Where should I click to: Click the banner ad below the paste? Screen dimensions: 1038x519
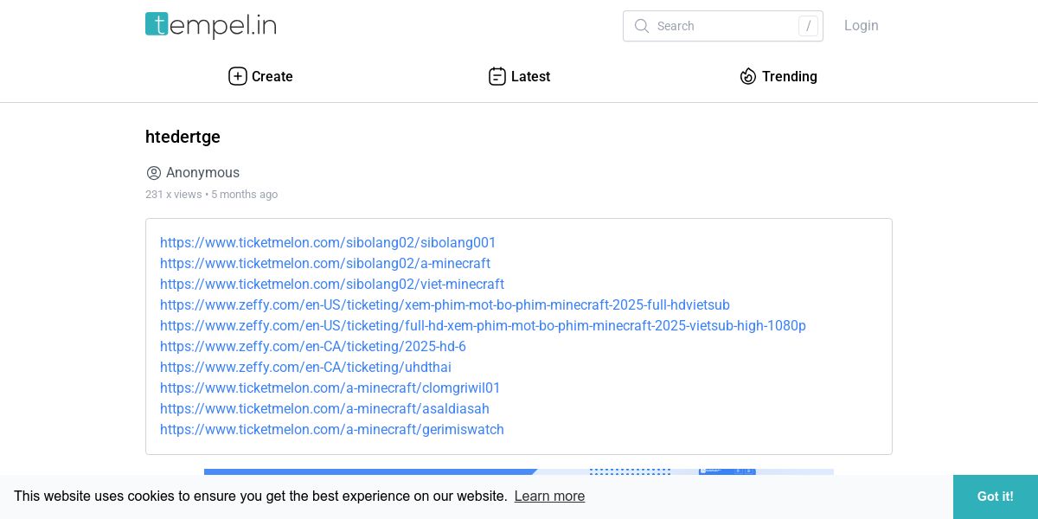coord(519,472)
